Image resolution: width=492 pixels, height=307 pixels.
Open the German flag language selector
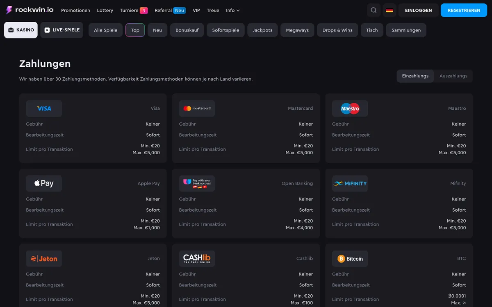point(389,10)
